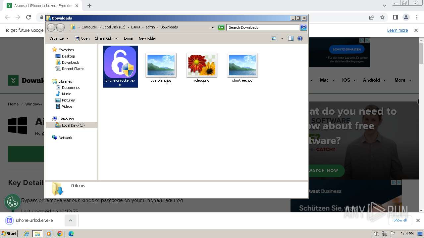This screenshot has width=424, height=238.
Task: Open Recent Places in navigation pane
Action: point(73,69)
